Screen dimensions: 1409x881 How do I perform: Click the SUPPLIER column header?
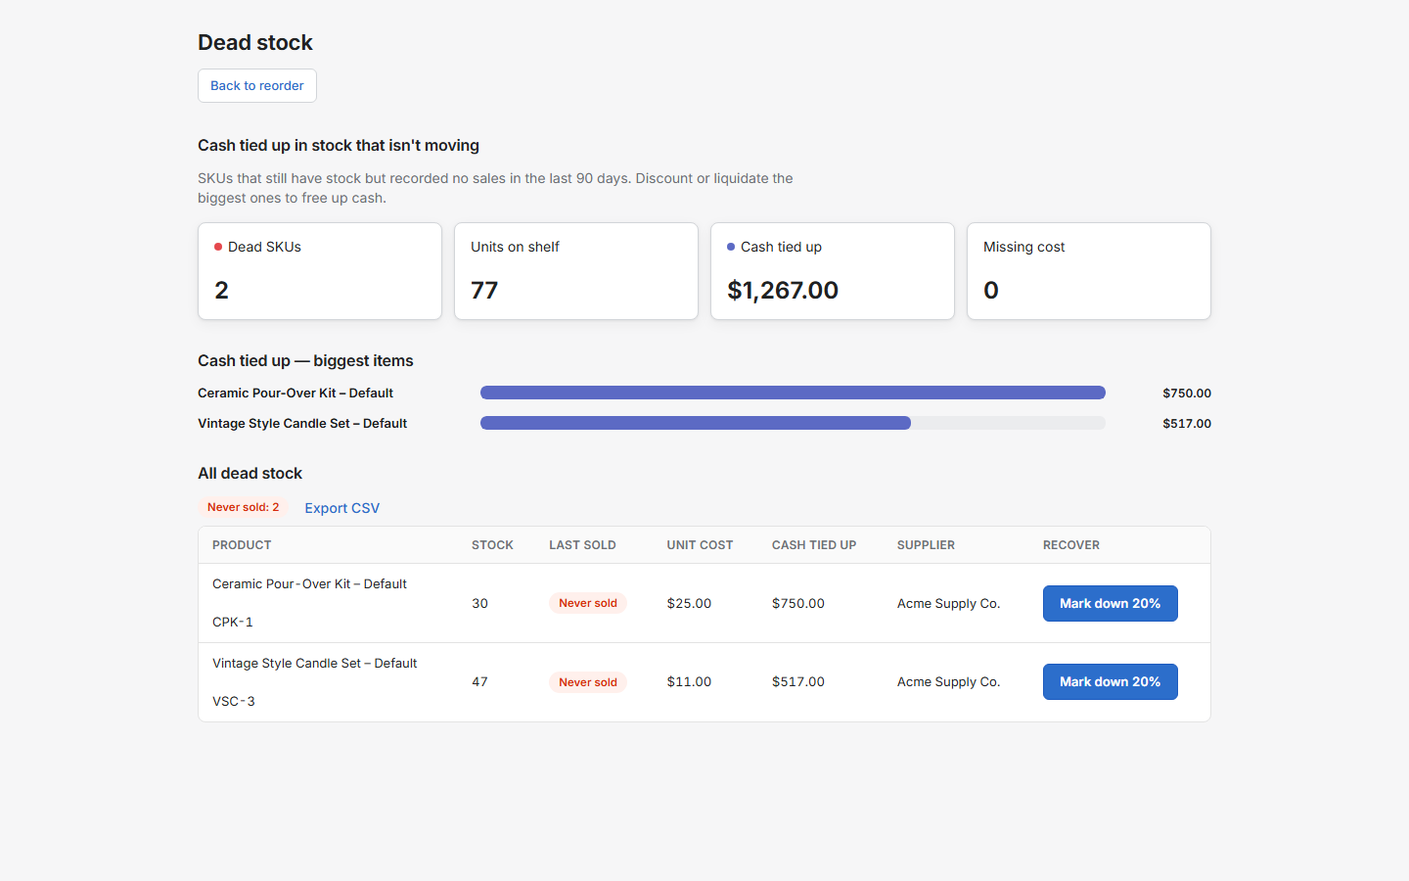pos(926,545)
